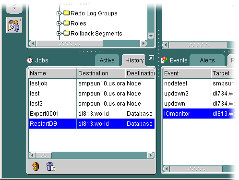Expand the Roles tree node

coord(59,24)
